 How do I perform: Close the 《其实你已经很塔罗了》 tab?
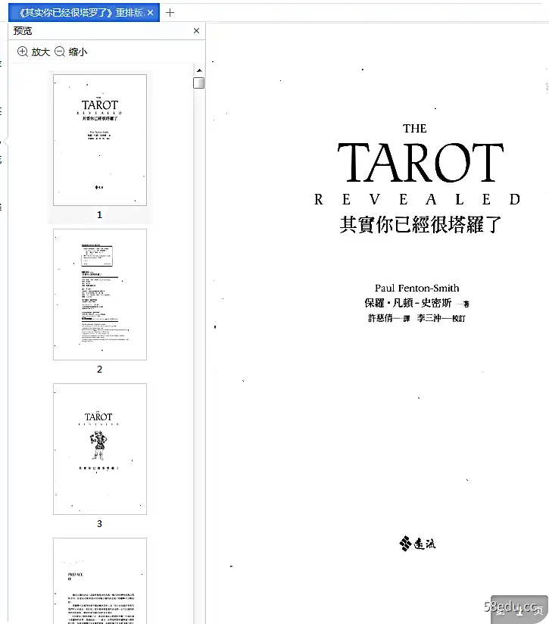point(151,13)
